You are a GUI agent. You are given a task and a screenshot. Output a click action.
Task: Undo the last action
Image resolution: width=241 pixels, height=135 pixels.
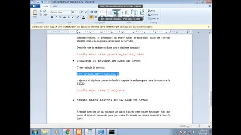[42, 2]
